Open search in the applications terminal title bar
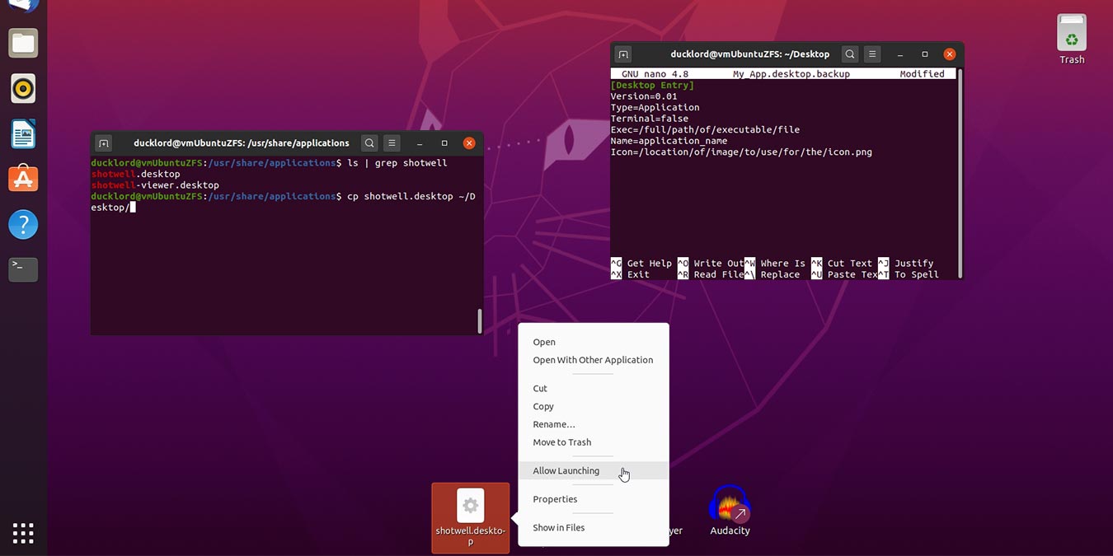 click(369, 142)
